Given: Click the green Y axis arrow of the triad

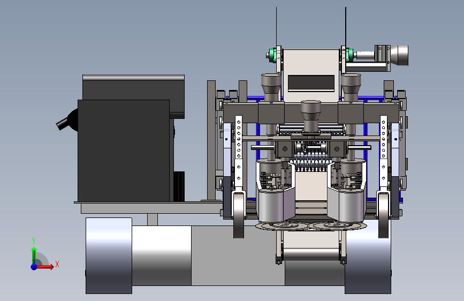Looking at the screenshot, I should click(34, 255).
